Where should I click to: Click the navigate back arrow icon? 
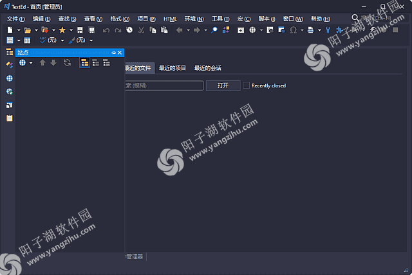click(x=179, y=30)
